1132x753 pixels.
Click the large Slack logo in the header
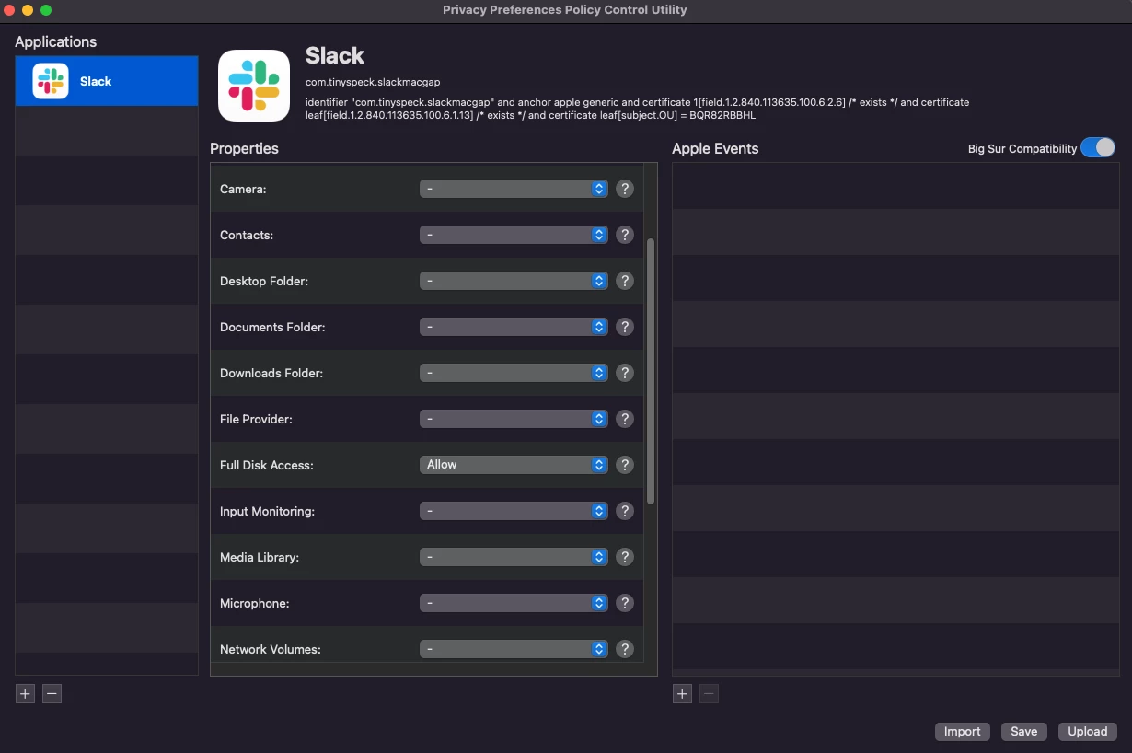tap(254, 86)
